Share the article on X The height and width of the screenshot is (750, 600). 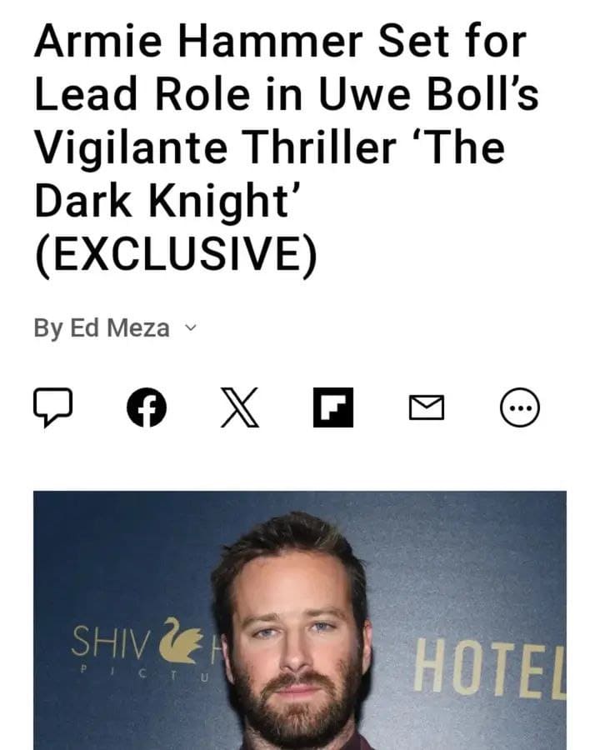240,407
